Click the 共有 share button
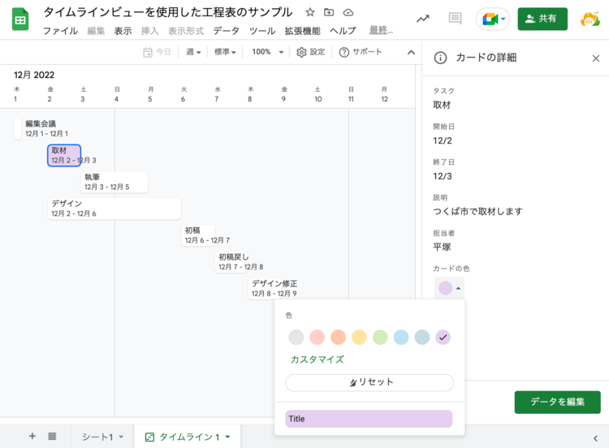This screenshot has width=609, height=448. [x=542, y=19]
